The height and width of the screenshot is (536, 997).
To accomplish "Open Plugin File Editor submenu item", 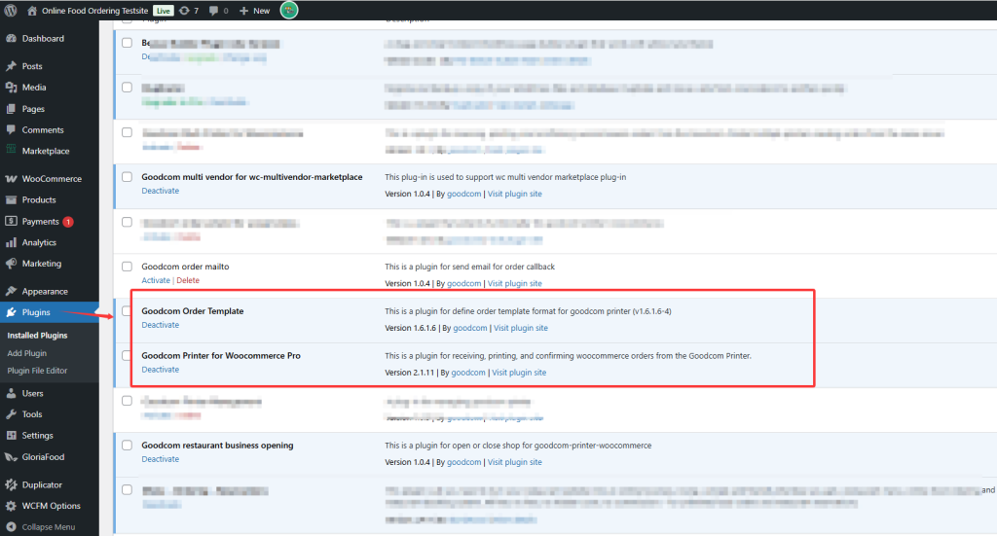I will [37, 371].
